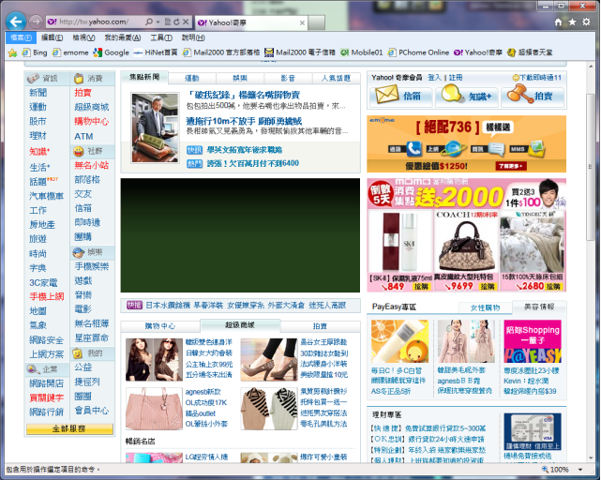
Task: Open the Bing favorite
Action: point(35,52)
